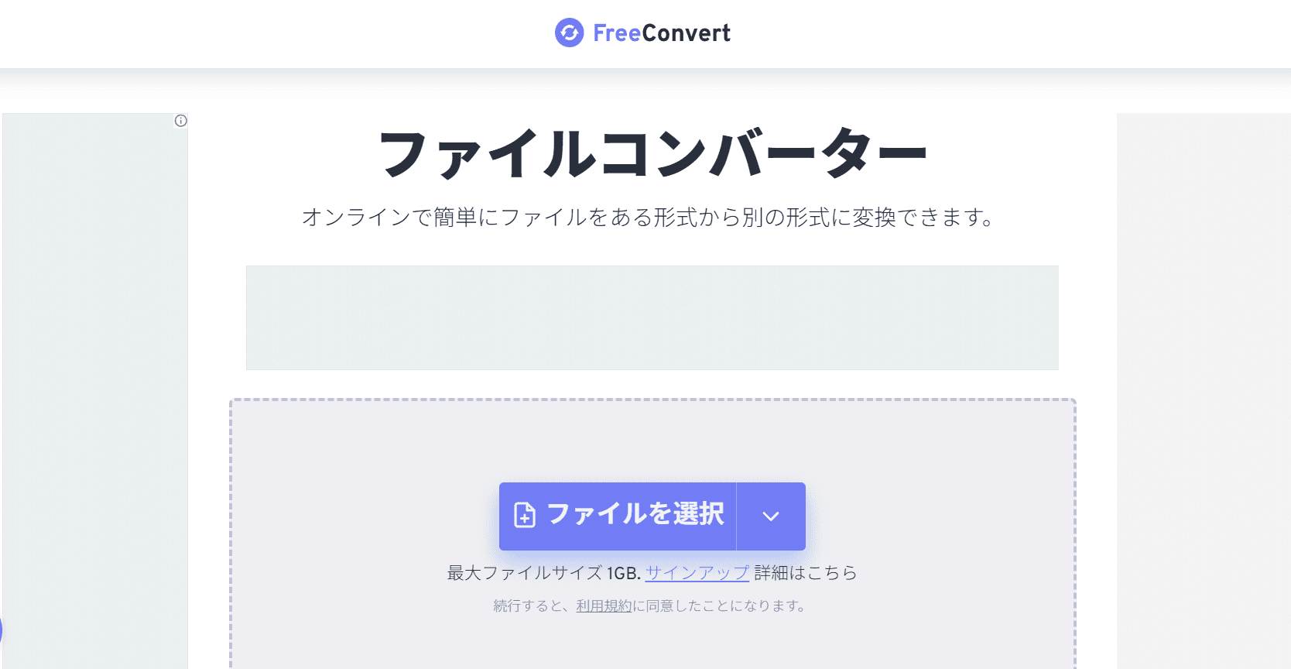Click the FreeConvert circular logo icon
The image size is (1291, 669).
click(569, 33)
